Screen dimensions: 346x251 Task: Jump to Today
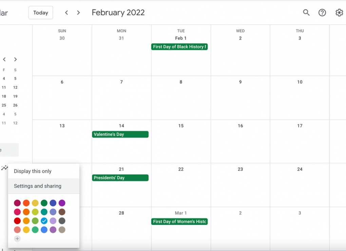pos(41,13)
